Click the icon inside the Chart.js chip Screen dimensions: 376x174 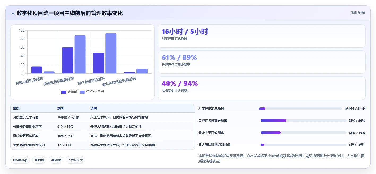coord(14,160)
